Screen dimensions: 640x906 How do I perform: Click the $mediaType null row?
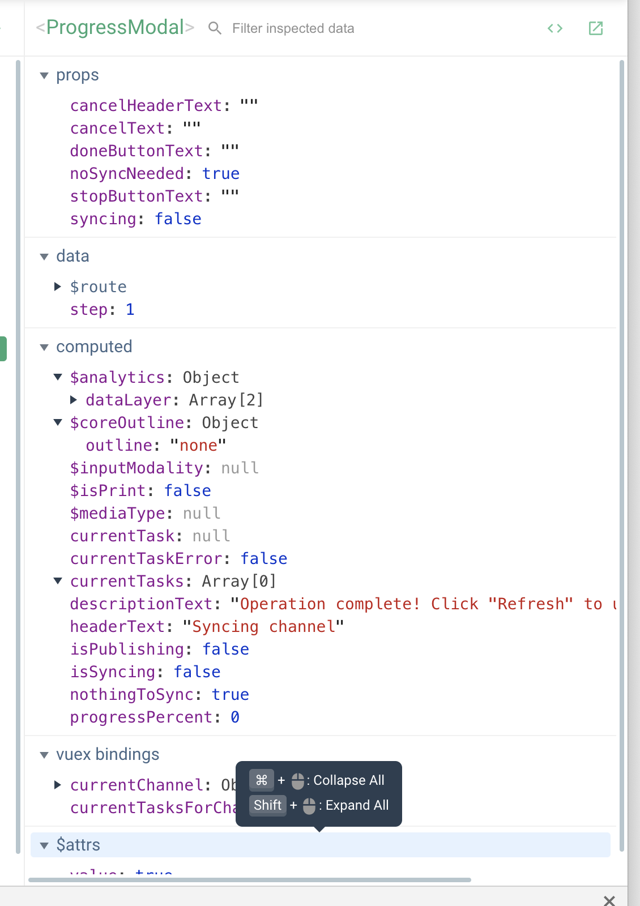click(x=145, y=513)
